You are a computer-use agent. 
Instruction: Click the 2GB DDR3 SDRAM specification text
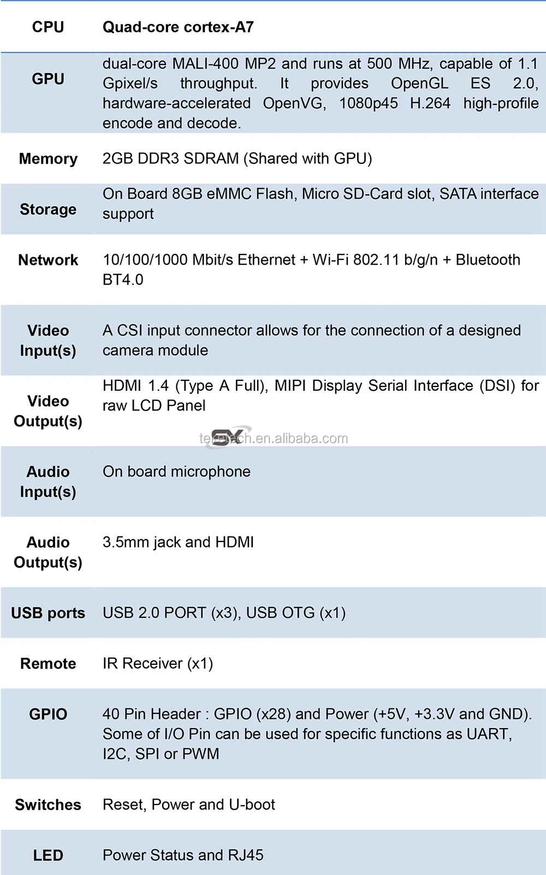coord(237,158)
